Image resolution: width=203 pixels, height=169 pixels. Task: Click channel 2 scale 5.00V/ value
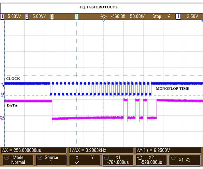(39, 16)
